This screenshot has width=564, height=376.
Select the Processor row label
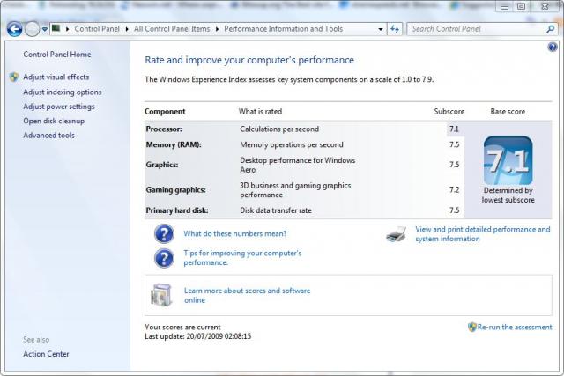pos(164,129)
